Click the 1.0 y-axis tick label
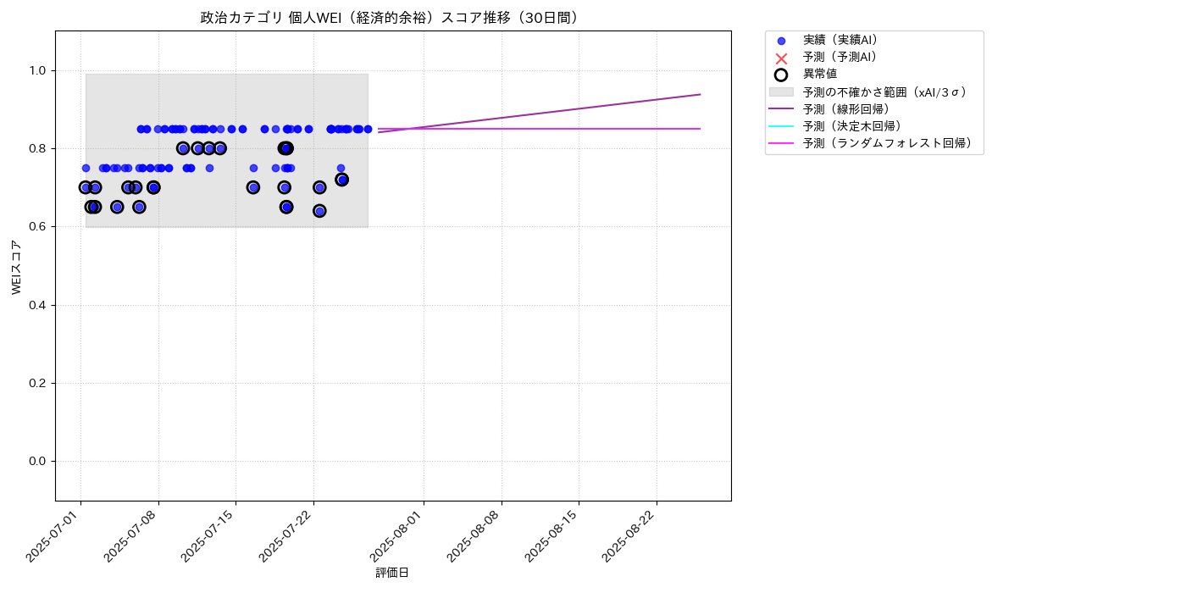 point(39,70)
